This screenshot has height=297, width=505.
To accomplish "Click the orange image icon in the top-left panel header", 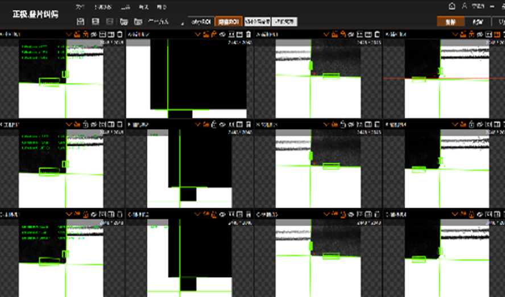I will tap(77, 35).
